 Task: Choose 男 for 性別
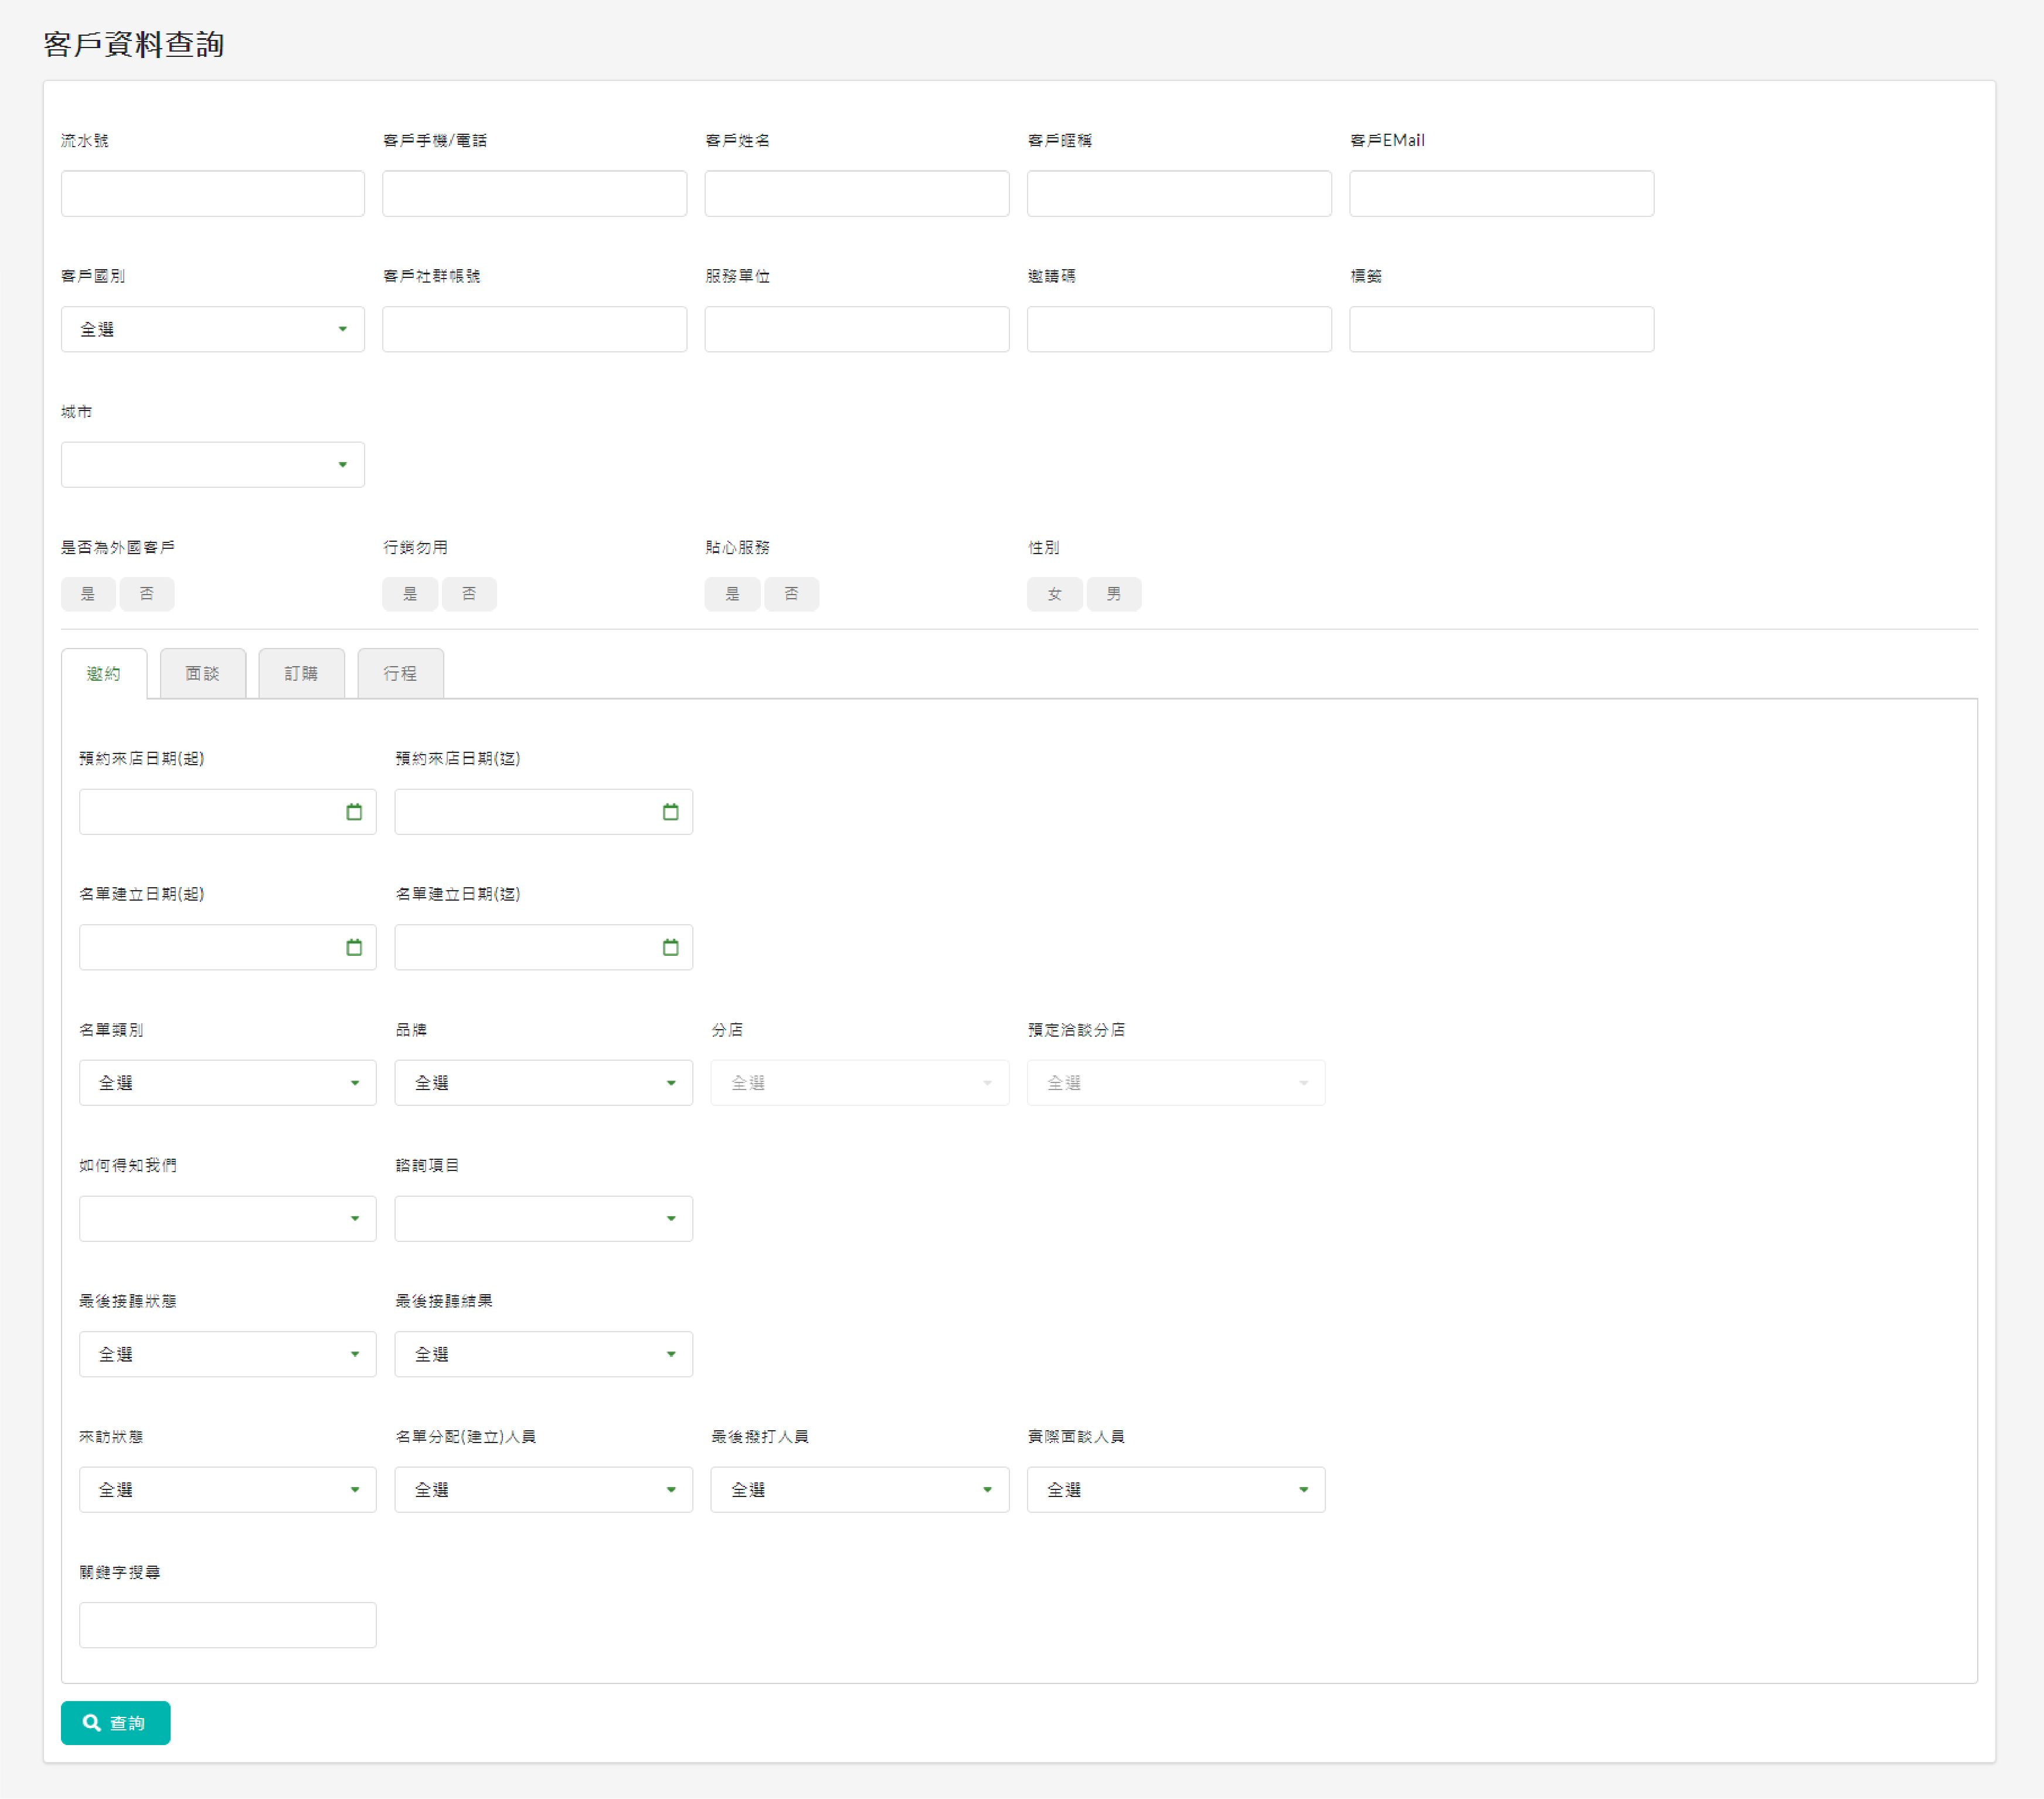point(1114,595)
